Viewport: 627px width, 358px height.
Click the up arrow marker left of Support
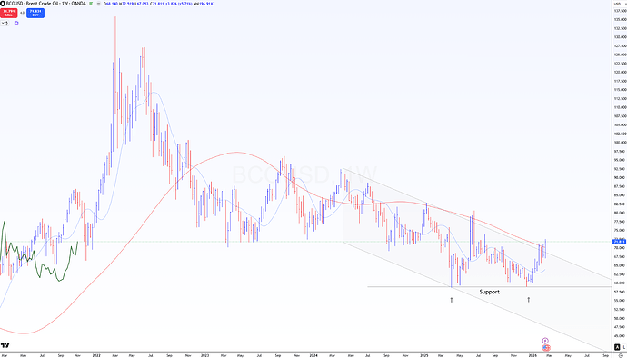coord(452,300)
